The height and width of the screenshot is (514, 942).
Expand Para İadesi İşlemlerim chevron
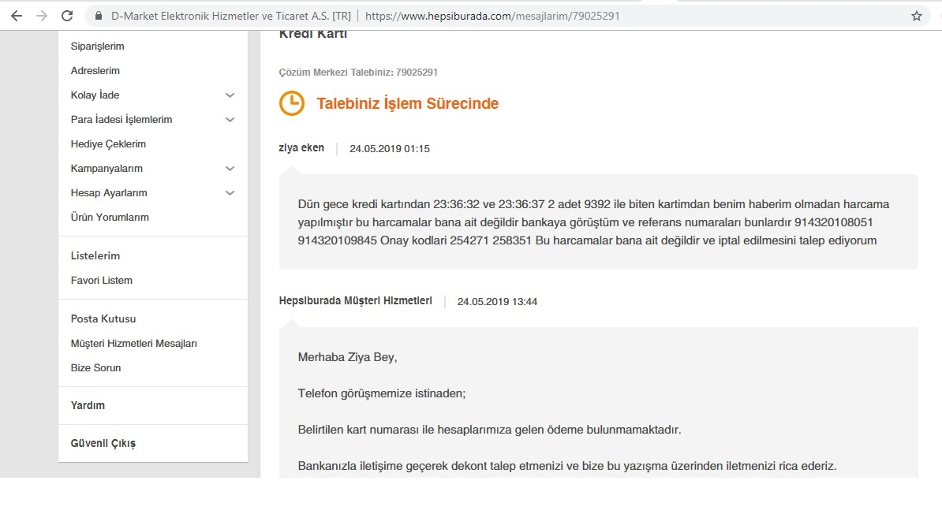(x=230, y=120)
